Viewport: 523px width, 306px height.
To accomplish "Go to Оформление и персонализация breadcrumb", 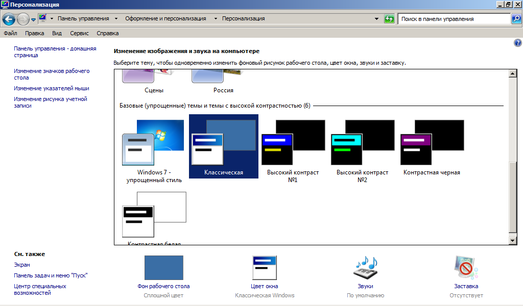I will [x=165, y=19].
